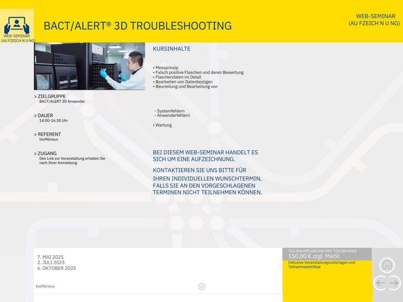Click the bioMérieux footer label
Screen dimensions: 403x302
click(45, 286)
